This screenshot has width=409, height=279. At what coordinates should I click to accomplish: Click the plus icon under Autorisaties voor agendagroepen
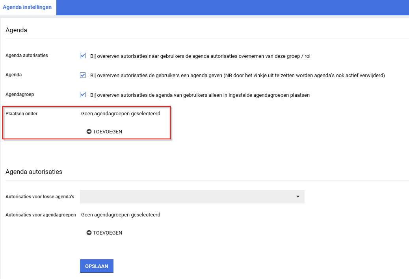tap(89, 233)
